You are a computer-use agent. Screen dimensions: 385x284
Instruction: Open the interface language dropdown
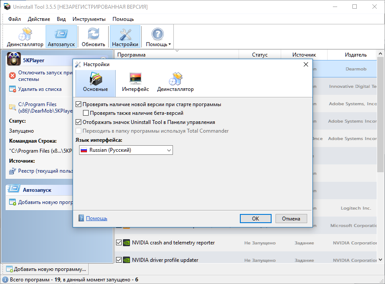(126, 150)
